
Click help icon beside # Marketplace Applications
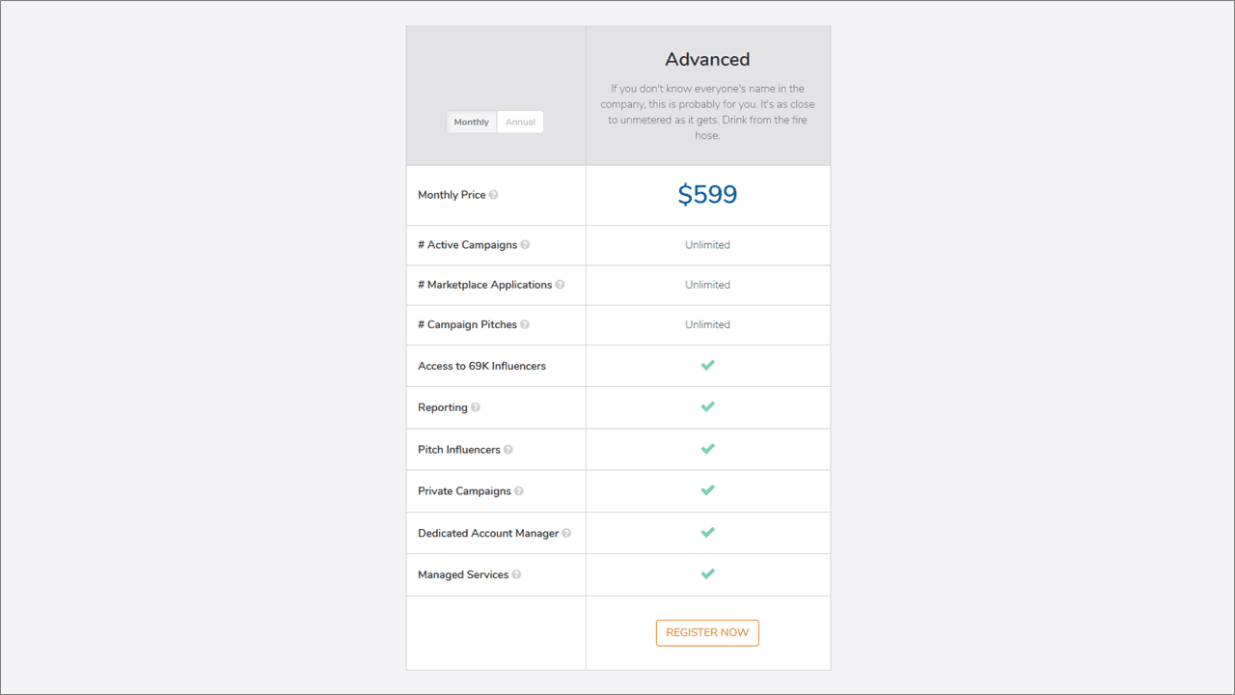click(560, 285)
